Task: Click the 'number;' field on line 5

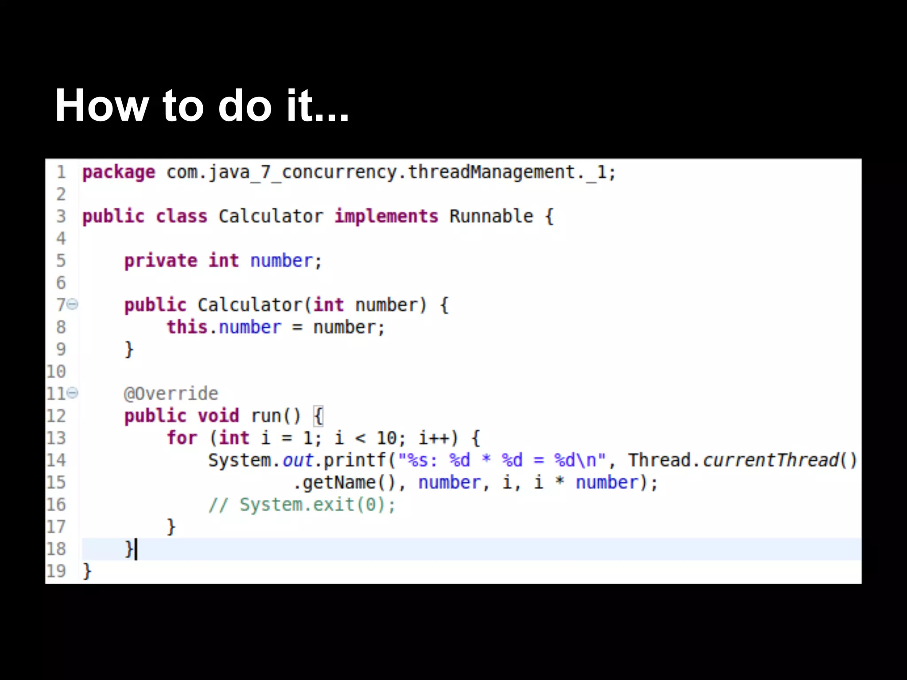Action: (286, 261)
